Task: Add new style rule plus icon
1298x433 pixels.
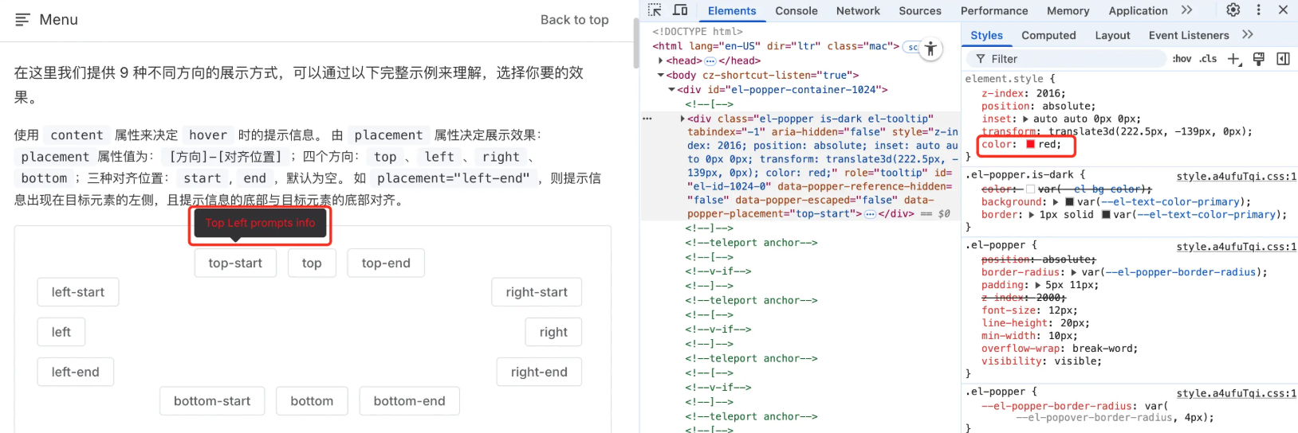Action: pos(1234,59)
